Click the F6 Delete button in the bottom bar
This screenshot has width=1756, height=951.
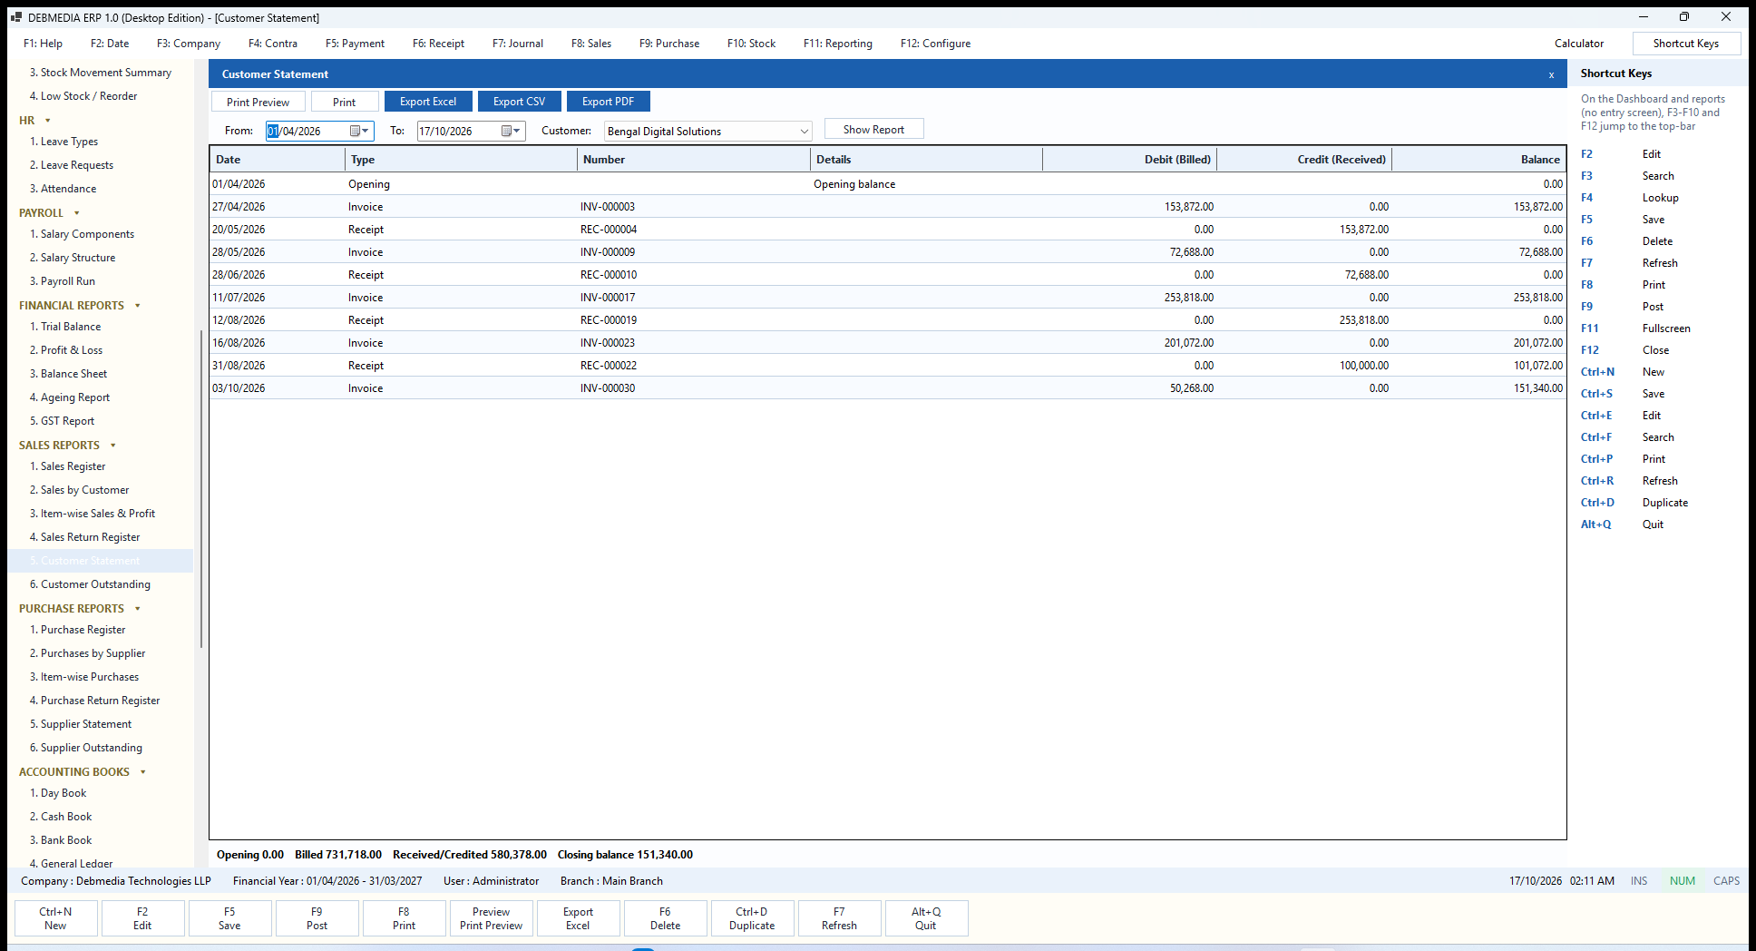pyautogui.click(x=665, y=918)
